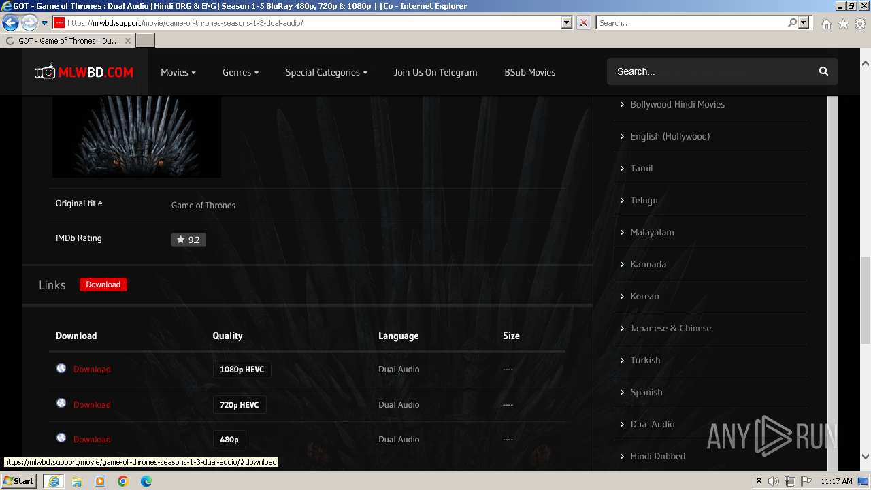The width and height of the screenshot is (871, 490).
Task: Open Japanese & Chinese category
Action: pos(670,328)
